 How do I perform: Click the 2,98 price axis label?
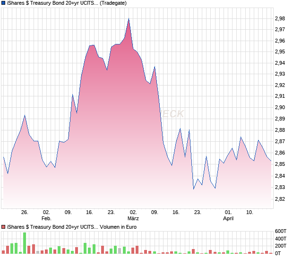[280, 18]
